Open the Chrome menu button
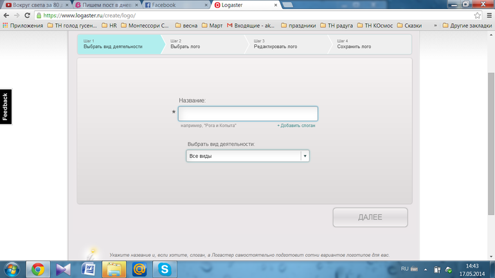The width and height of the screenshot is (495, 278). pyautogui.click(x=488, y=15)
